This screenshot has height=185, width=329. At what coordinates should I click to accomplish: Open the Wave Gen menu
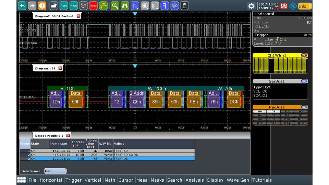click(x=238, y=180)
